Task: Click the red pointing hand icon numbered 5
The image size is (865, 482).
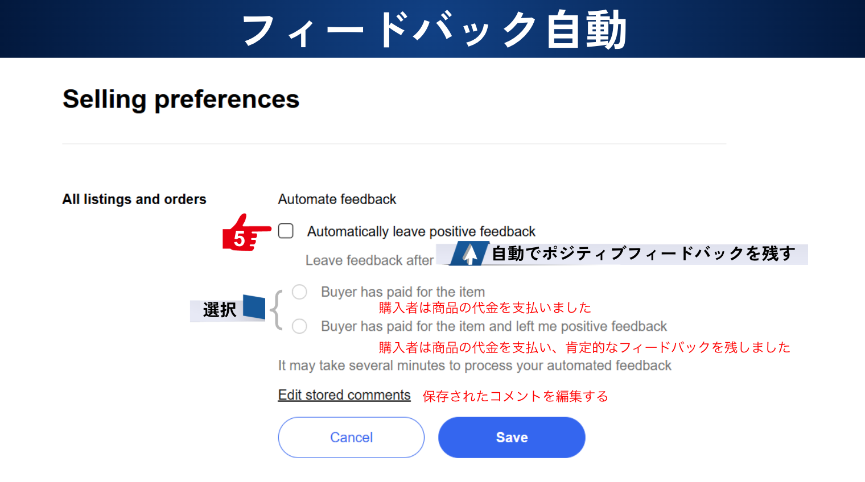Action: click(246, 234)
